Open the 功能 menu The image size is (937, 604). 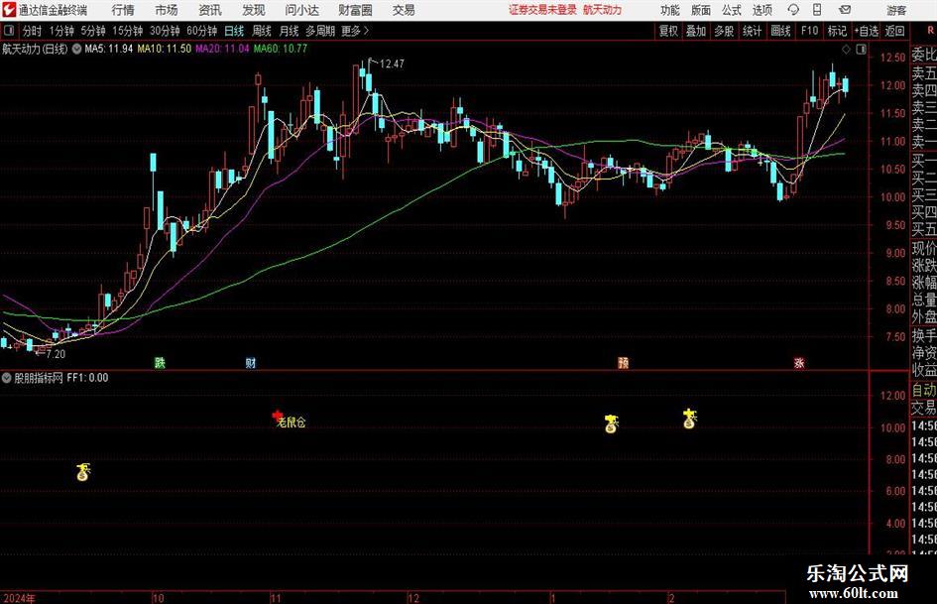coord(670,10)
